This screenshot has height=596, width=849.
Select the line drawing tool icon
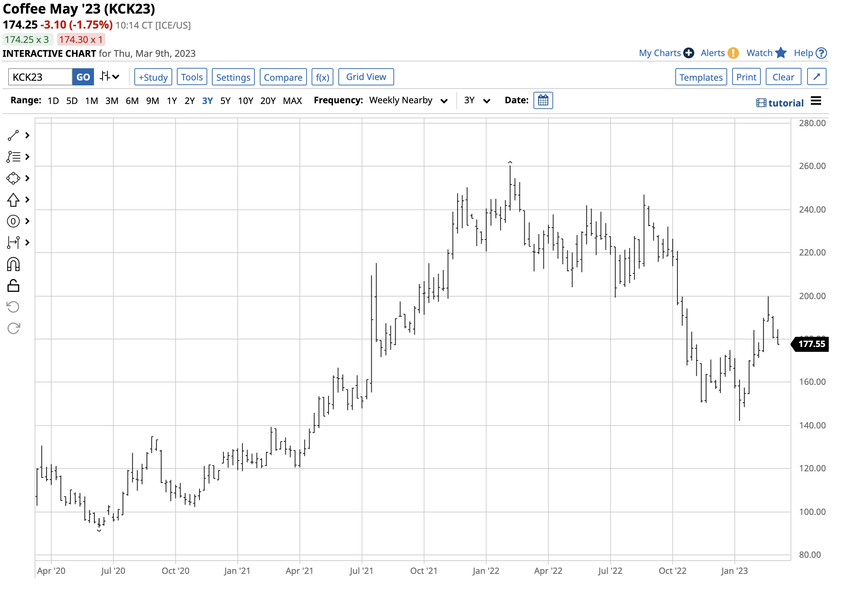coord(13,136)
